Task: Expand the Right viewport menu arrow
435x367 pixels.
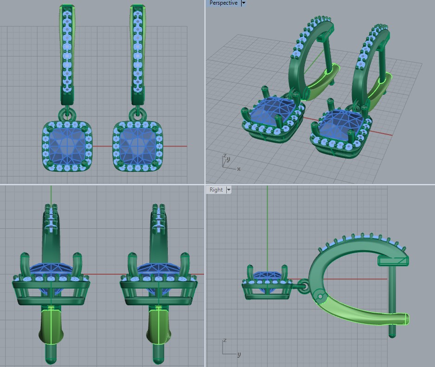Action: (229, 190)
